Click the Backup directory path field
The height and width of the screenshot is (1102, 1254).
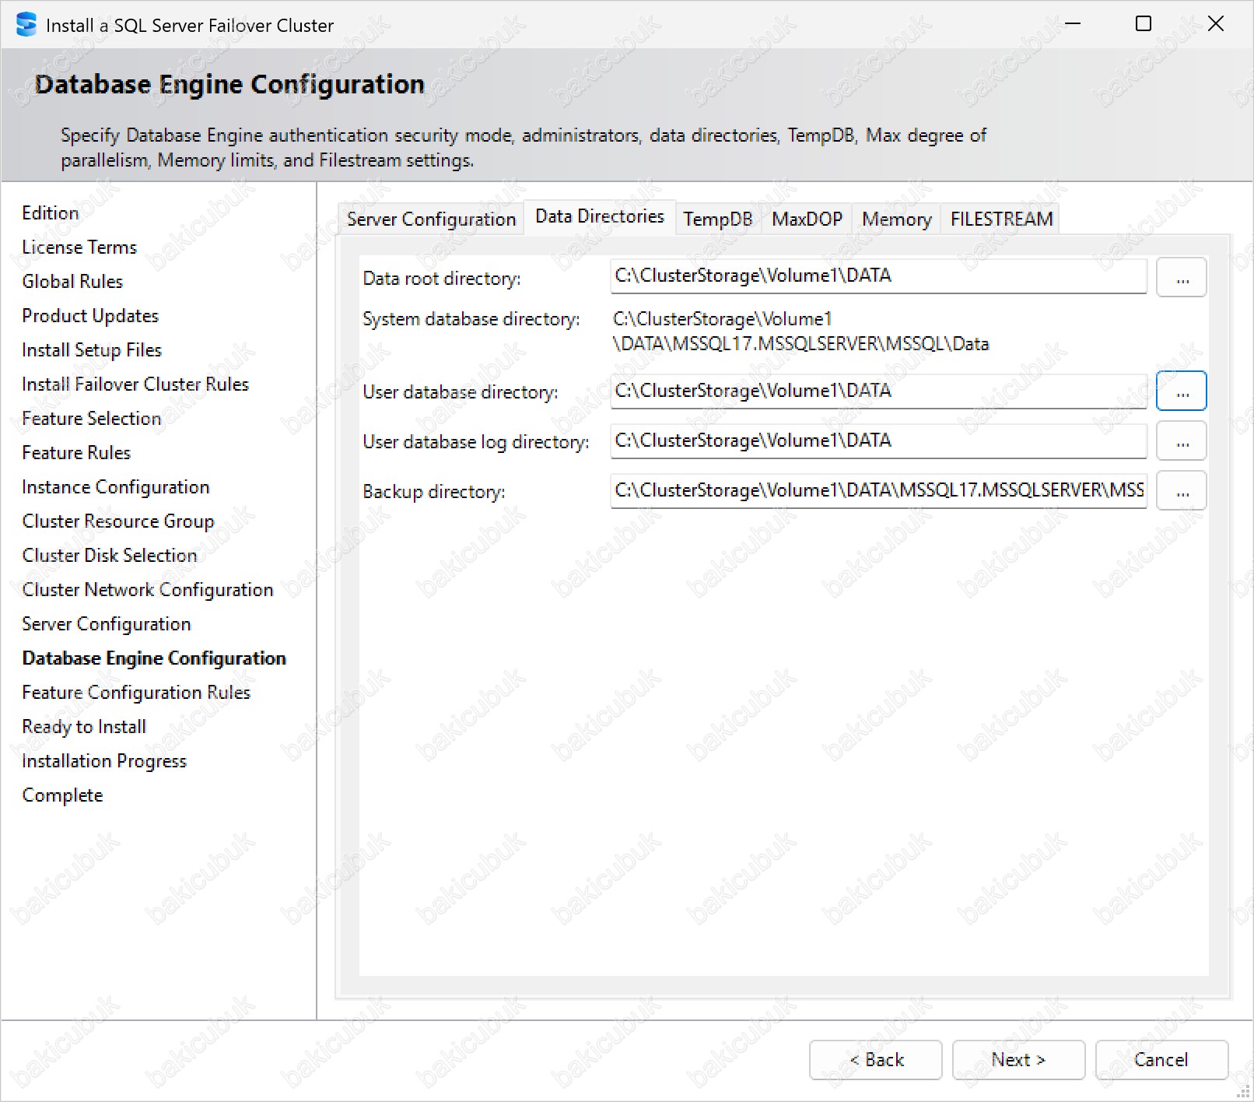click(877, 490)
